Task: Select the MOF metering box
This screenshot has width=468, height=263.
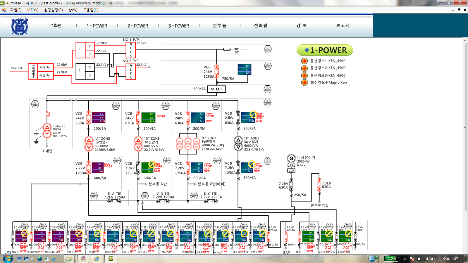Action: click(216, 89)
